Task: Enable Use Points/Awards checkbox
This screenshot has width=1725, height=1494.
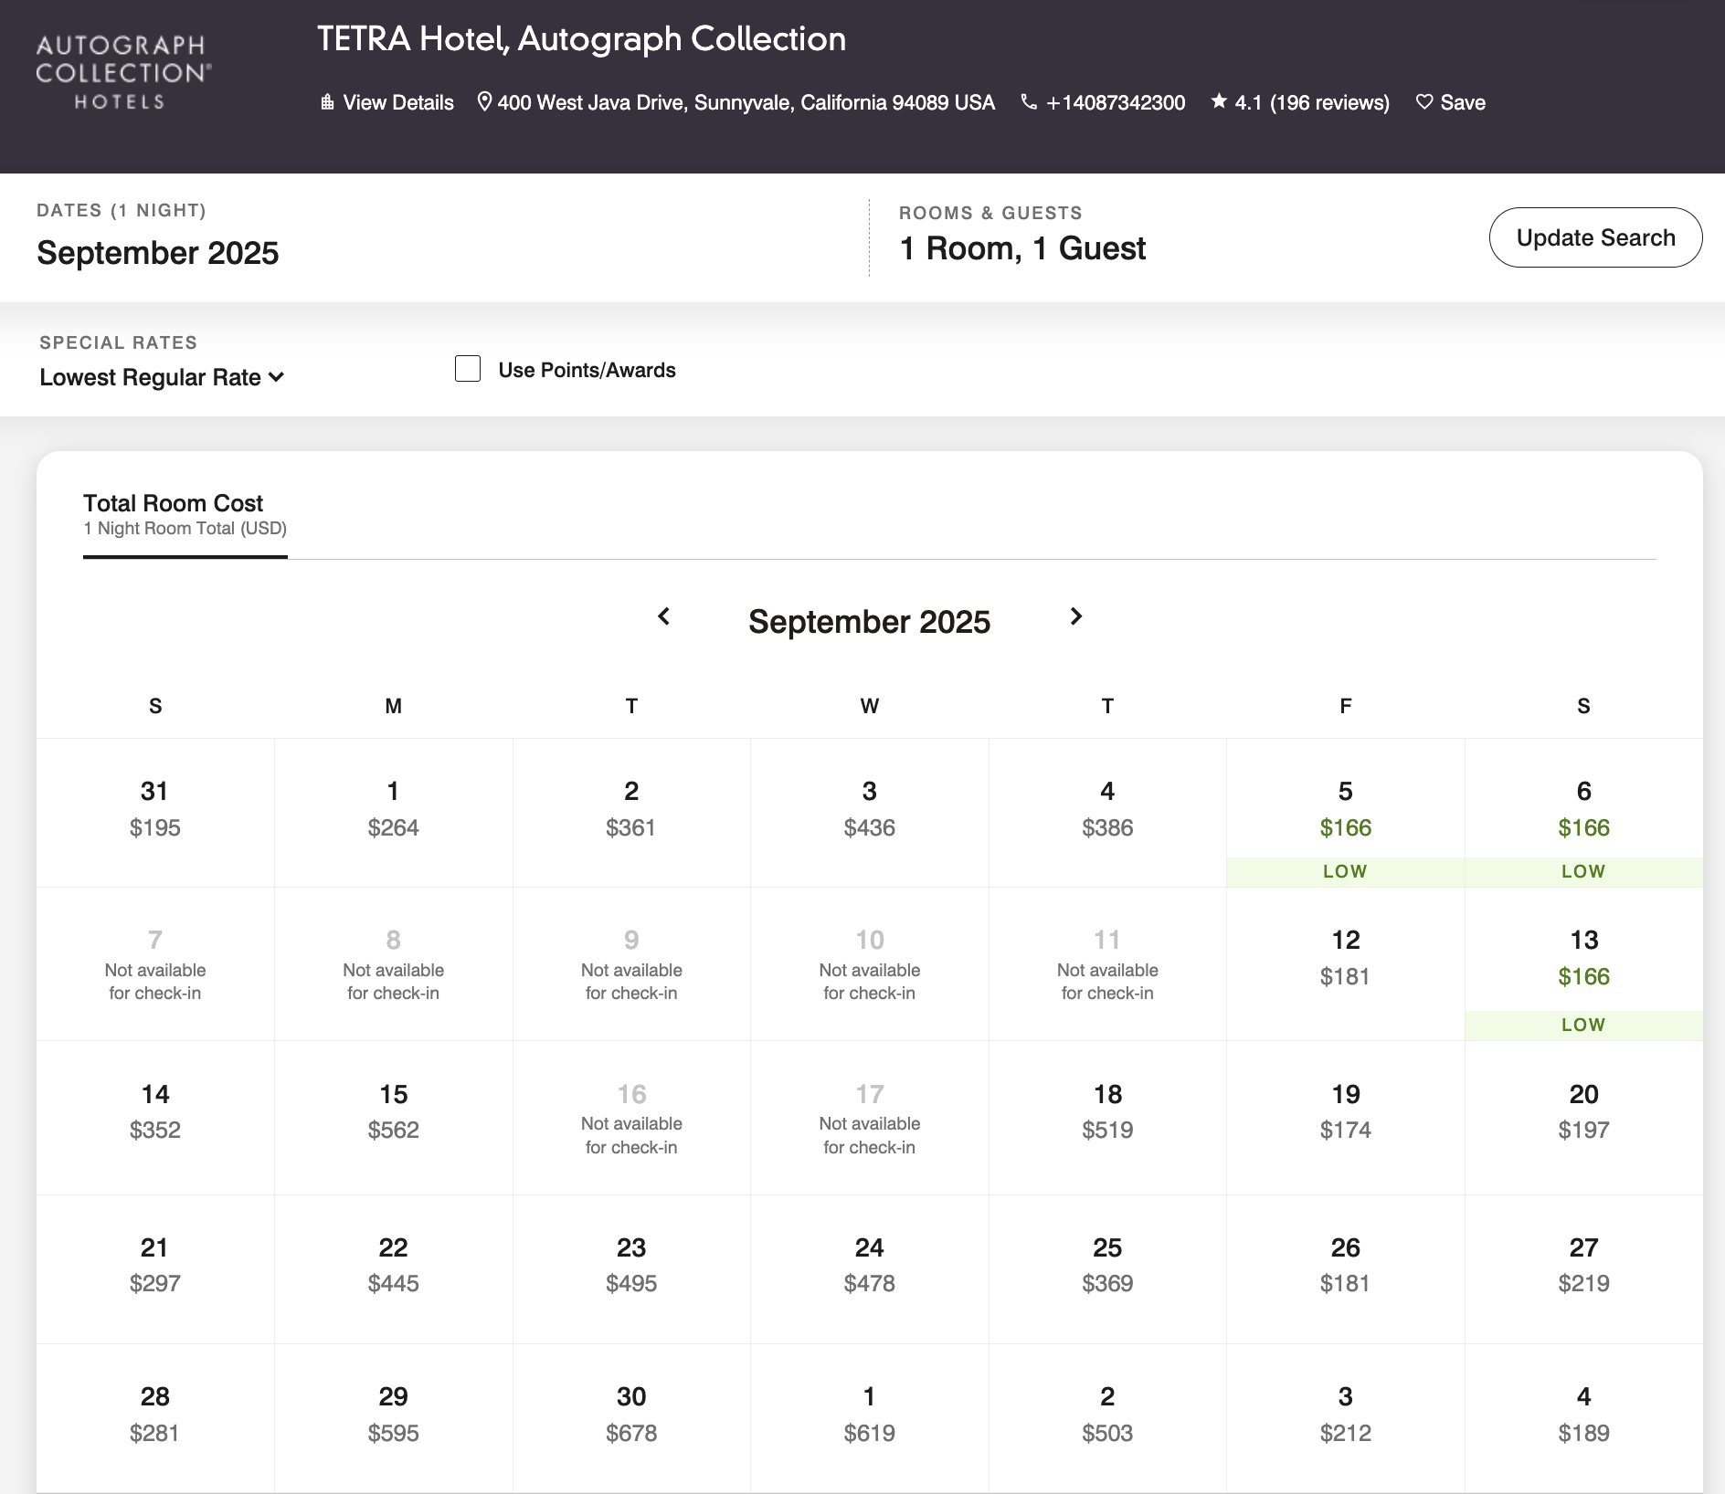Action: click(x=468, y=369)
